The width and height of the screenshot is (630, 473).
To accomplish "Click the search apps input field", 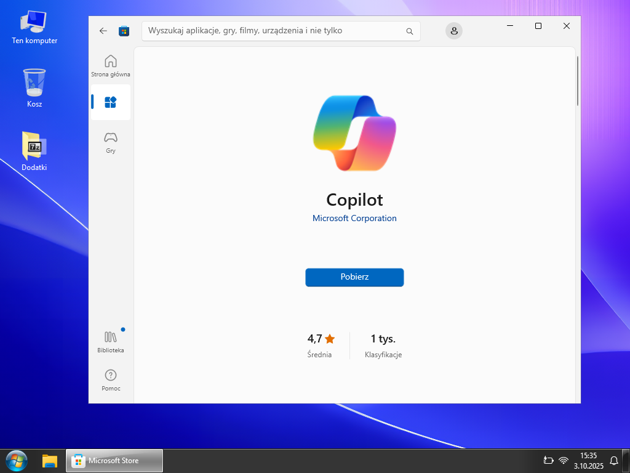I will [274, 31].
